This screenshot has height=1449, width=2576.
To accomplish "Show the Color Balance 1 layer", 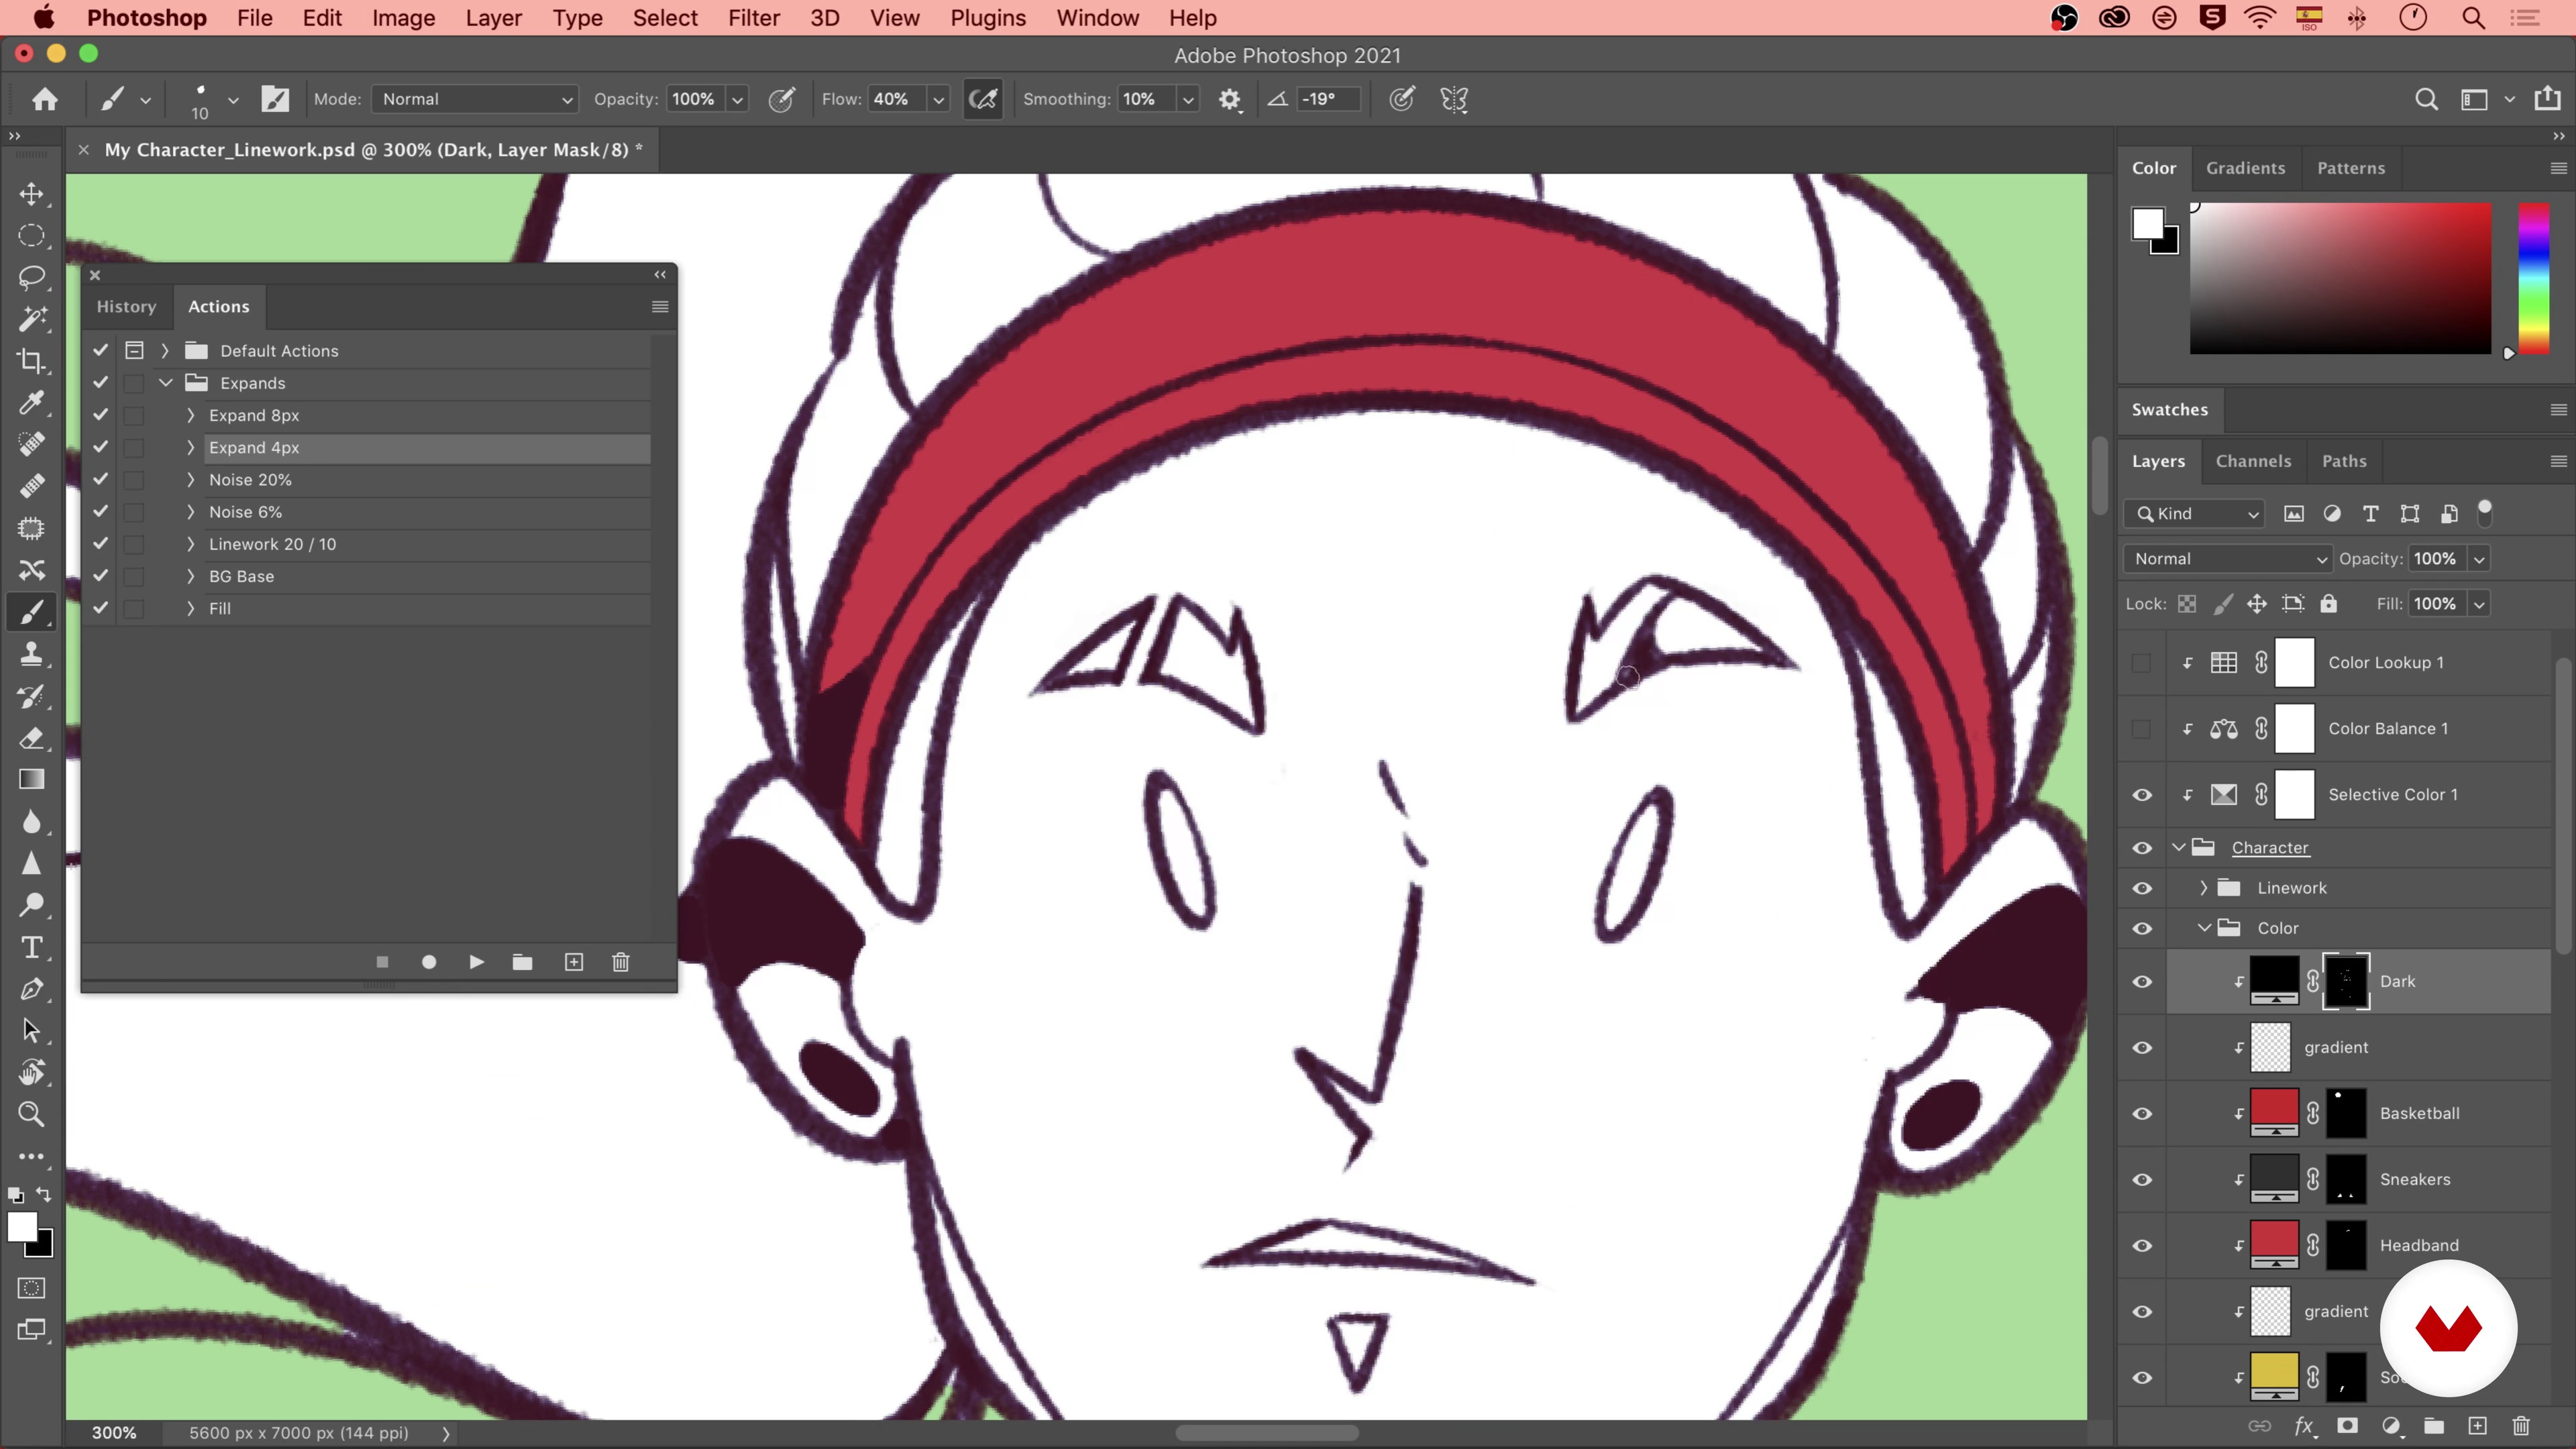I will click(x=2141, y=729).
